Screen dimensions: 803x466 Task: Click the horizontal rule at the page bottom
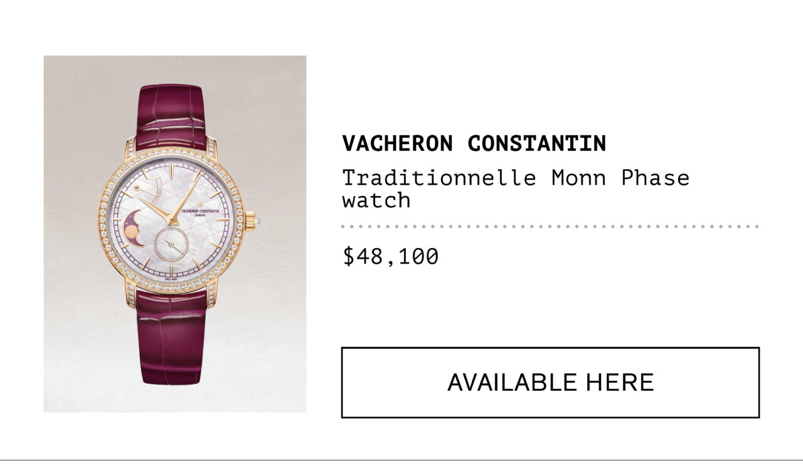(401, 460)
